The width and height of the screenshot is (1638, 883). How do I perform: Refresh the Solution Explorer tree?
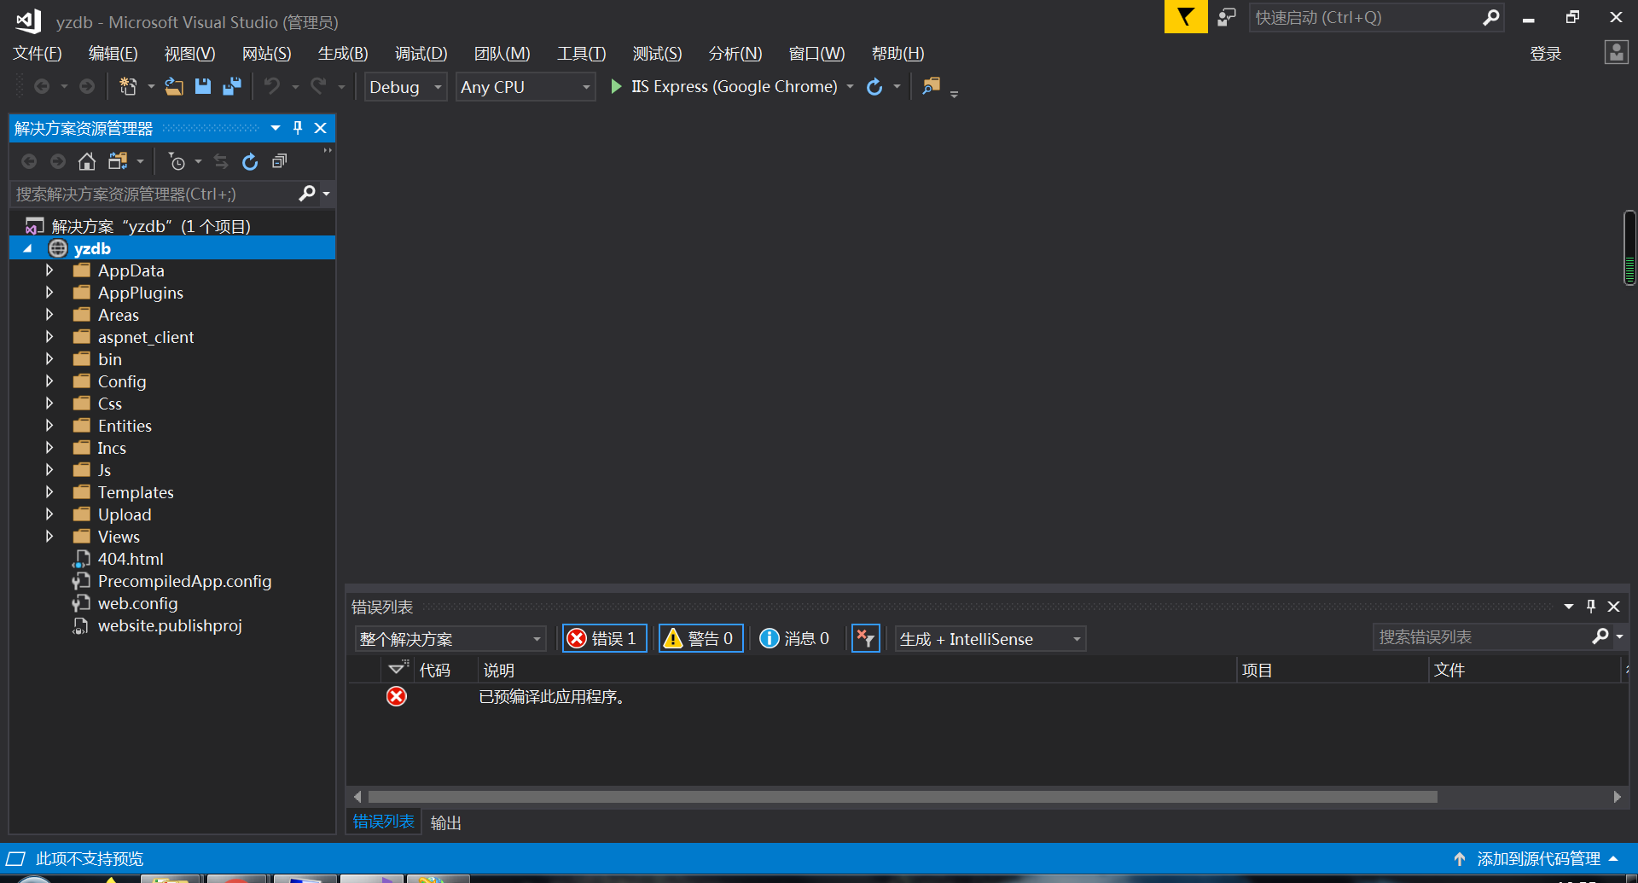point(250,161)
